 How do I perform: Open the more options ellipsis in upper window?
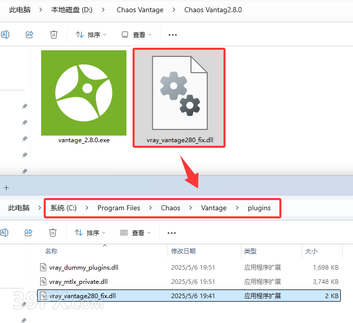pos(173,35)
